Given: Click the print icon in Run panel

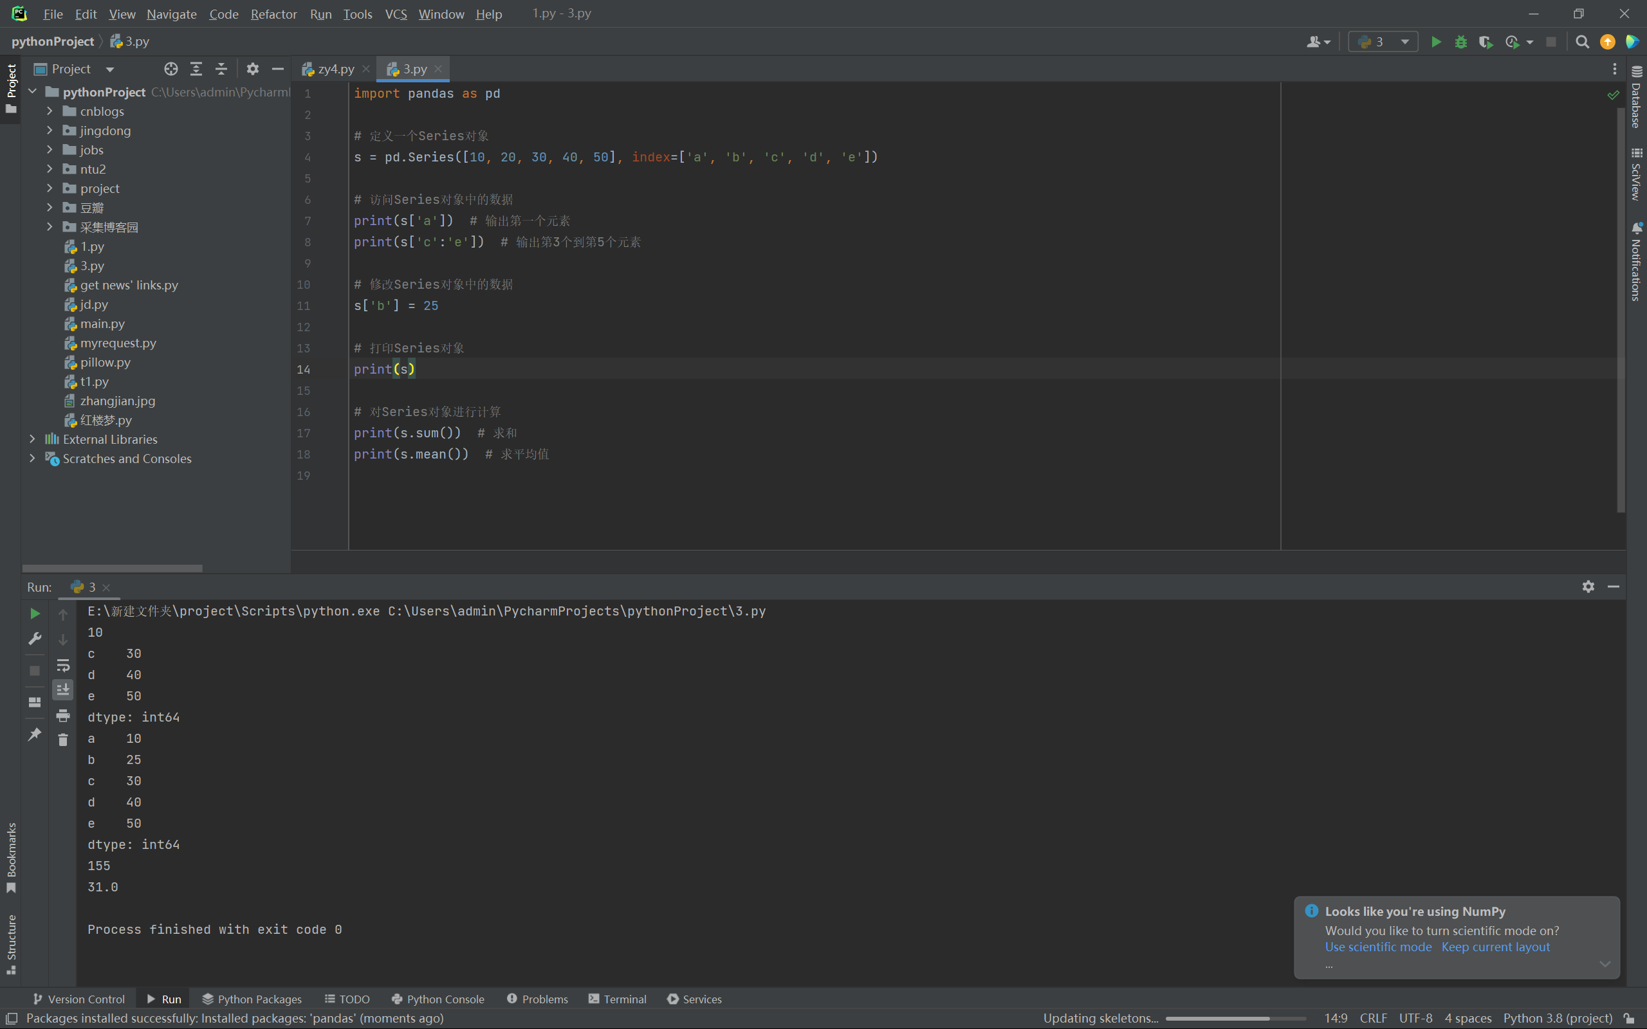Looking at the screenshot, I should pyautogui.click(x=62, y=715).
